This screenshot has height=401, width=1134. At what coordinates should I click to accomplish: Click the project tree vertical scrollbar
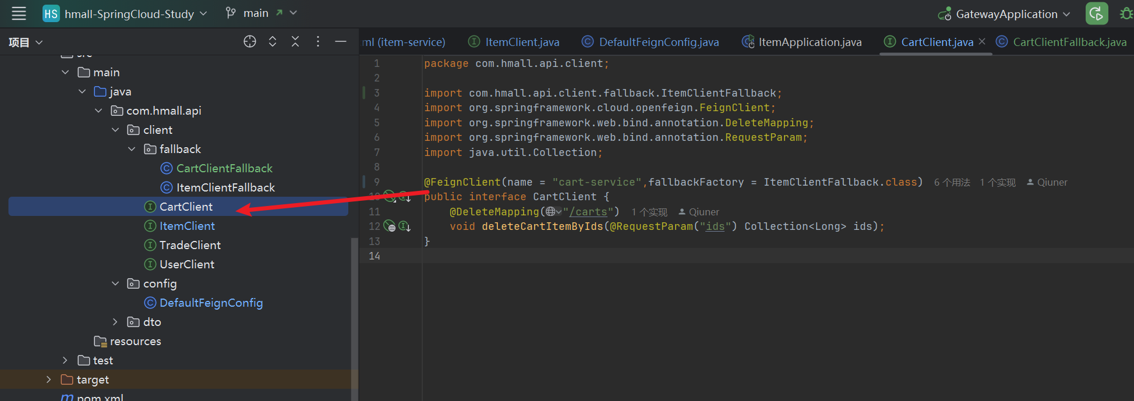[354, 319]
